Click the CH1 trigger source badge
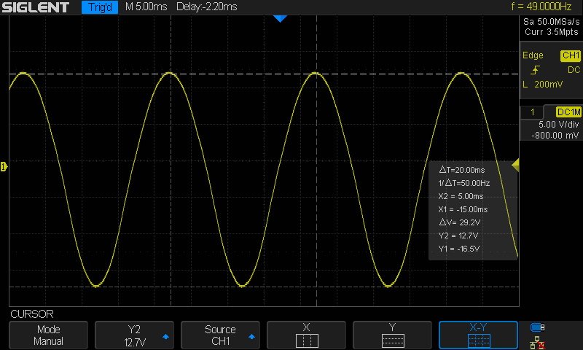 click(x=569, y=55)
